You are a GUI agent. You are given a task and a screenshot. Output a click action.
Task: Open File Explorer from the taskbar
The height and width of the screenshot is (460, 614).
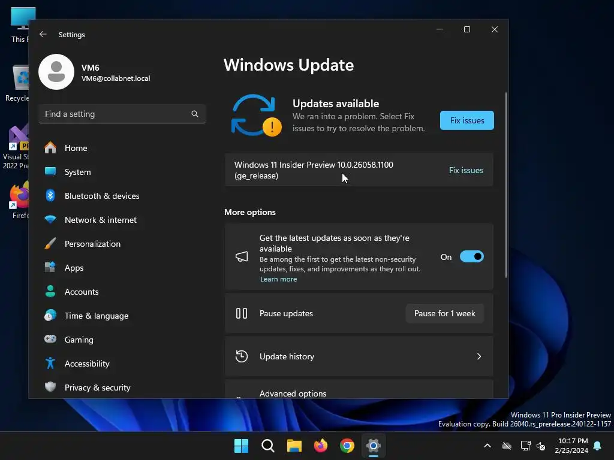coord(294,446)
